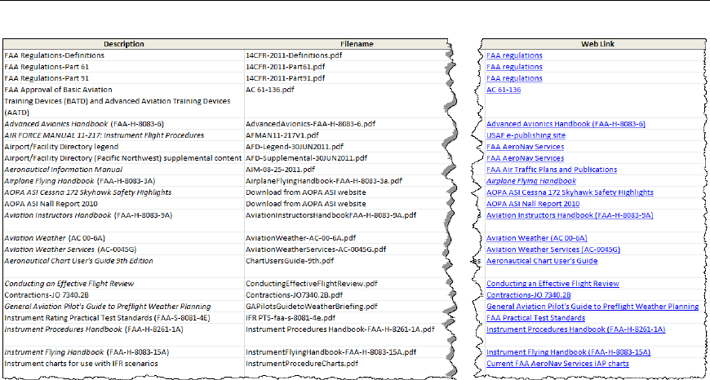Open Instrument Flying Handbook (FAA-H-8083-15A) link
710x380 pixels.
point(568,352)
